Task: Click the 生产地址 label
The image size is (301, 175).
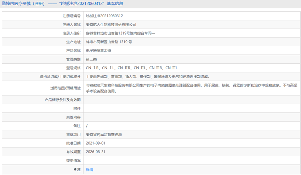Action: (73, 42)
